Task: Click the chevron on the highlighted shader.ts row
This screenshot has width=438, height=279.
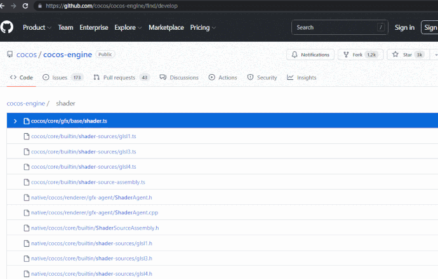Action: pos(15,121)
